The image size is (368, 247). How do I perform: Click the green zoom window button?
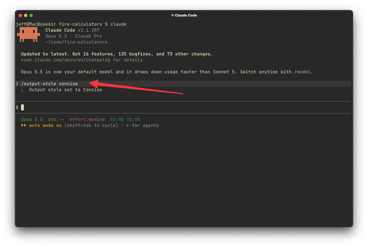tap(31, 15)
